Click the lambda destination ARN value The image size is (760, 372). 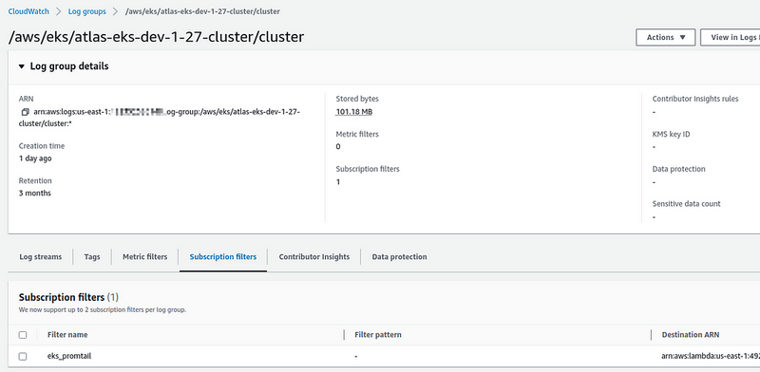click(x=711, y=356)
